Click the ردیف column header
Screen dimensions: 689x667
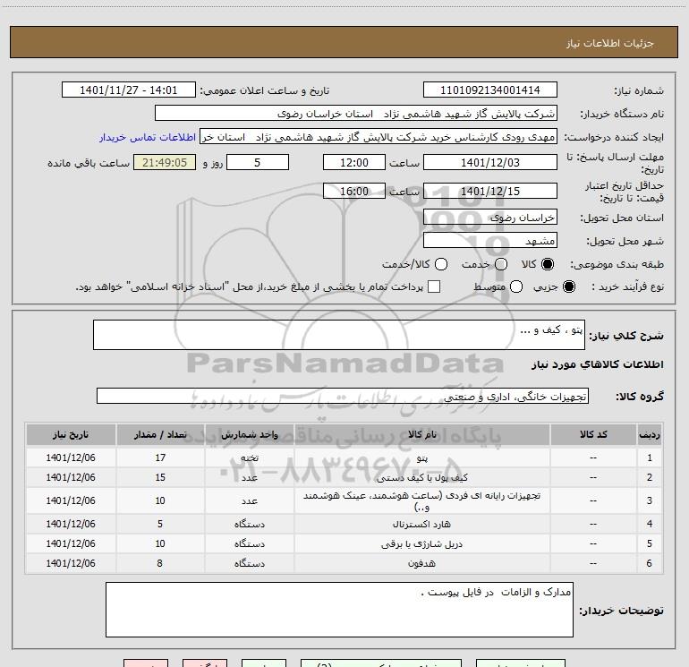click(x=649, y=434)
